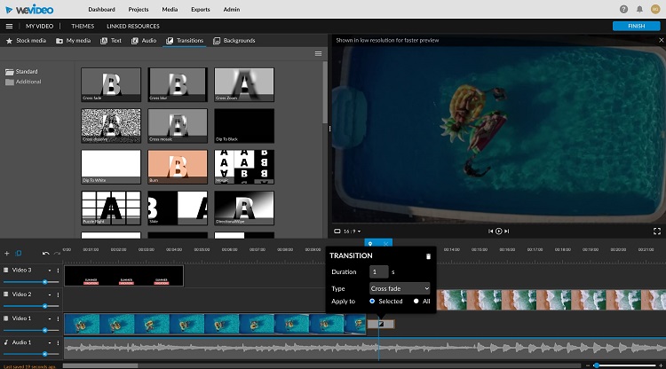The width and height of the screenshot is (666, 369).
Task: Click the undo arrow above the timeline
Action: point(46,254)
